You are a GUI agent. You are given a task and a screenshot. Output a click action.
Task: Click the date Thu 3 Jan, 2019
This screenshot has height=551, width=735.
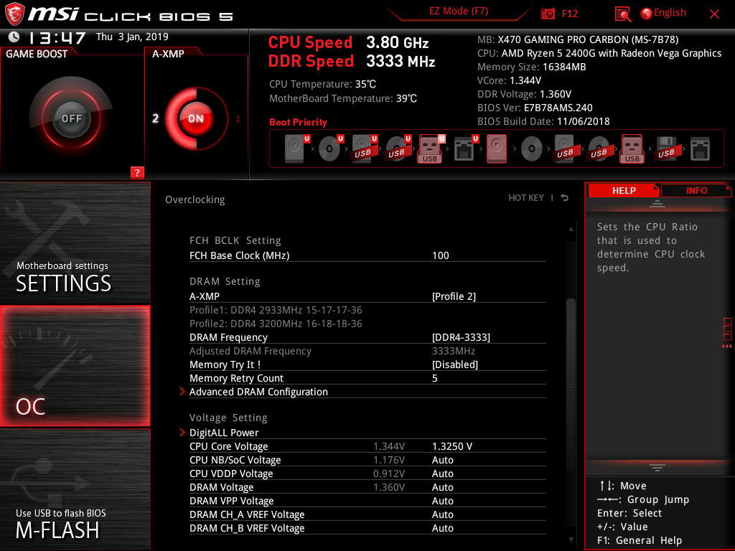coord(132,37)
